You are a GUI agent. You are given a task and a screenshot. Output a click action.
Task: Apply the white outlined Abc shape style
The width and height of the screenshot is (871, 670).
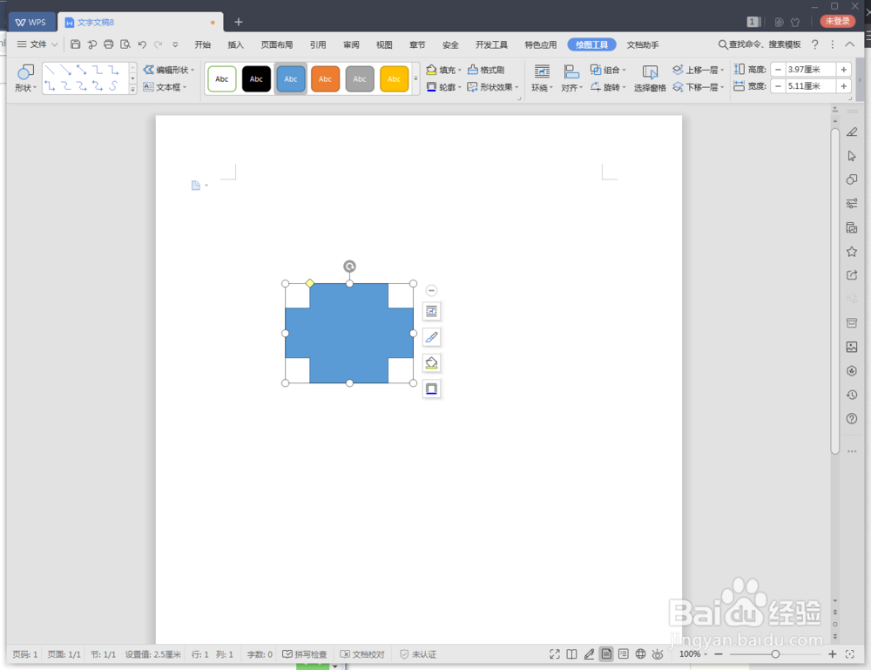(x=222, y=79)
